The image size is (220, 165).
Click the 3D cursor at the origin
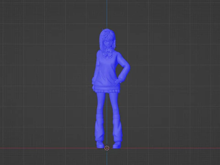coord(107,148)
